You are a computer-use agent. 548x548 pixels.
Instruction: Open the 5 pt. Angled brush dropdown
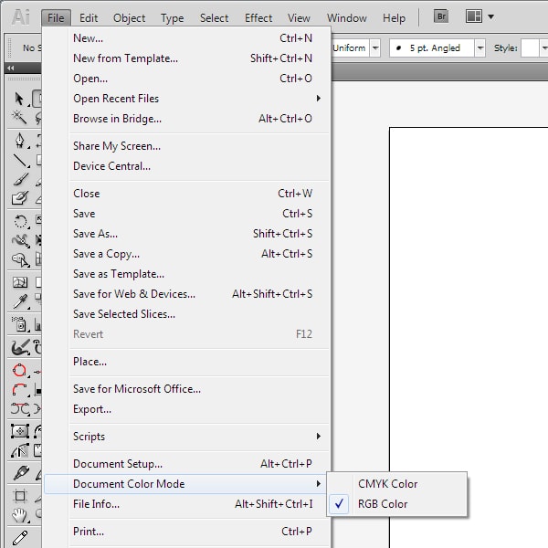pyautogui.click(x=480, y=47)
